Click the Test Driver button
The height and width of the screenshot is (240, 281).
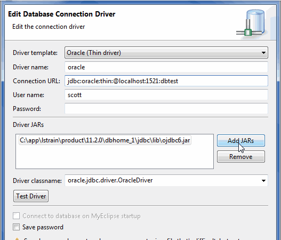coord(31,196)
